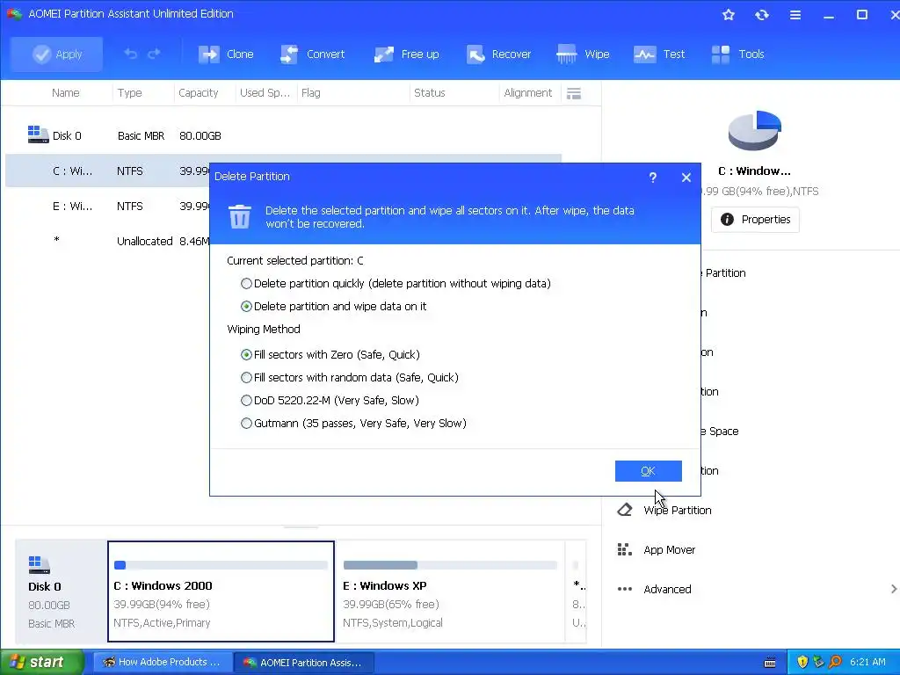
Task: Open the Recover tool
Action: [x=498, y=54]
